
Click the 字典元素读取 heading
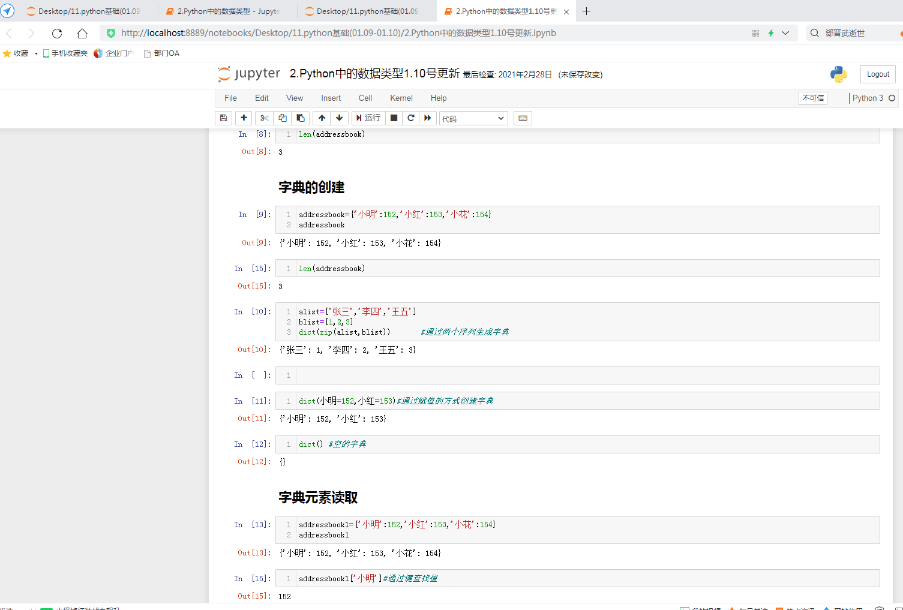tap(318, 497)
